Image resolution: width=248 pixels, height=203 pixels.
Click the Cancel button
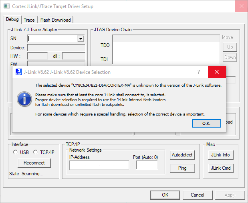pos(198,195)
